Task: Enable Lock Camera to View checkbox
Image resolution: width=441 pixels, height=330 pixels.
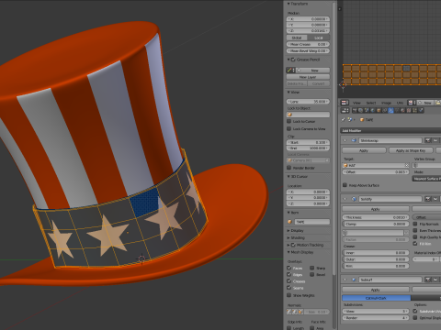Action: [x=288, y=128]
